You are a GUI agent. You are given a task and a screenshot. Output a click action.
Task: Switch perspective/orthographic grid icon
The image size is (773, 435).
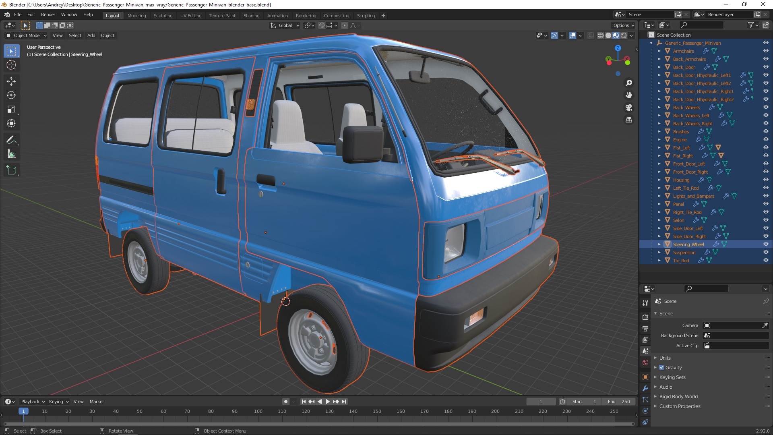click(629, 120)
